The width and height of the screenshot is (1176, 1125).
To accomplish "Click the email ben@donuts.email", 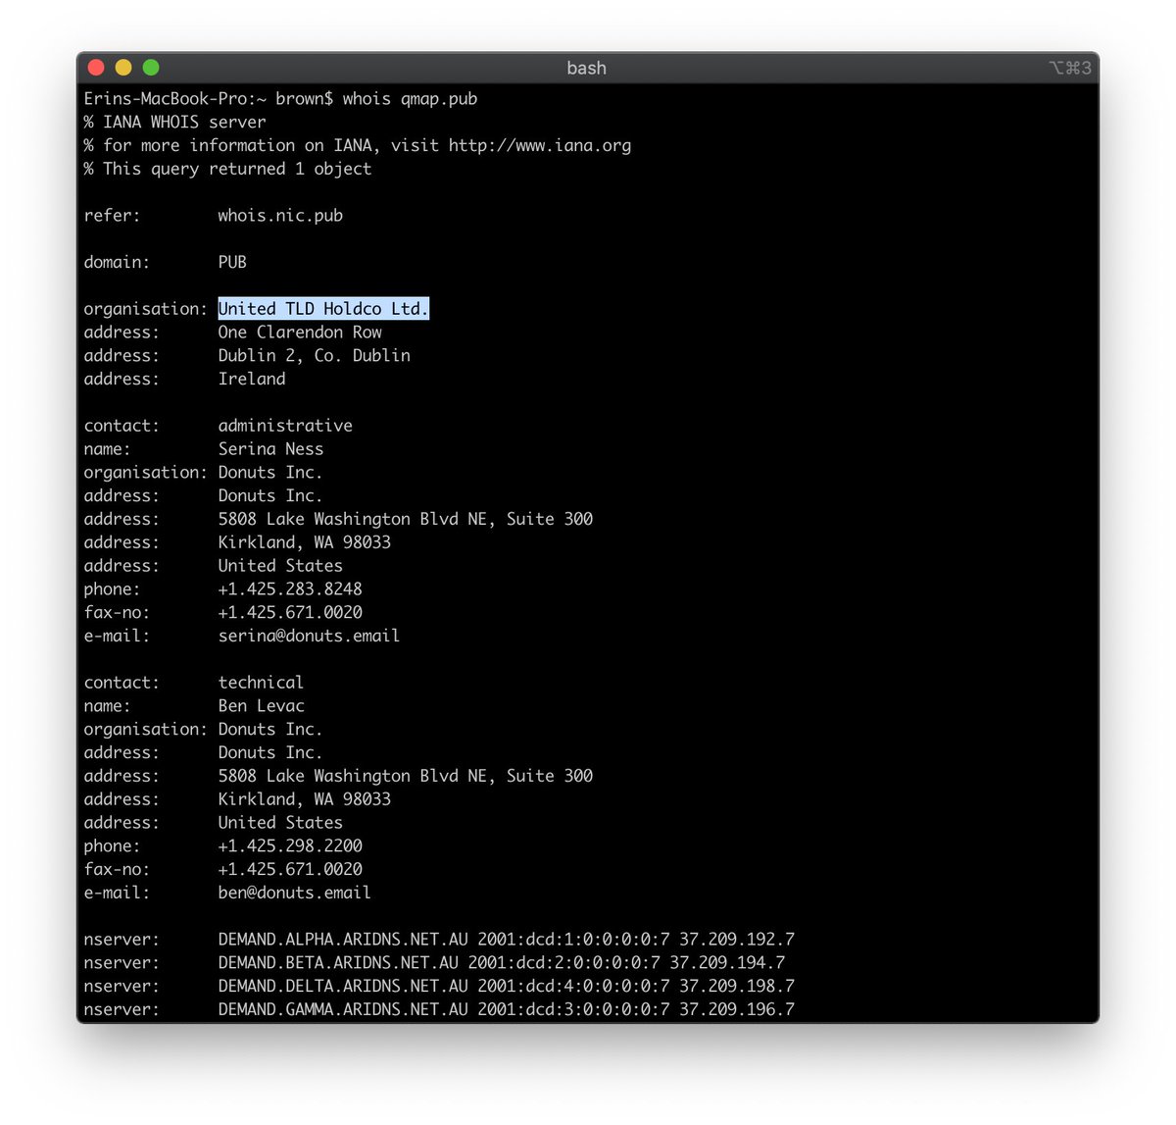I will click(x=294, y=894).
